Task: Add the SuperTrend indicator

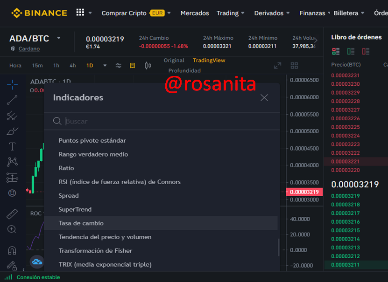Action: (161, 209)
